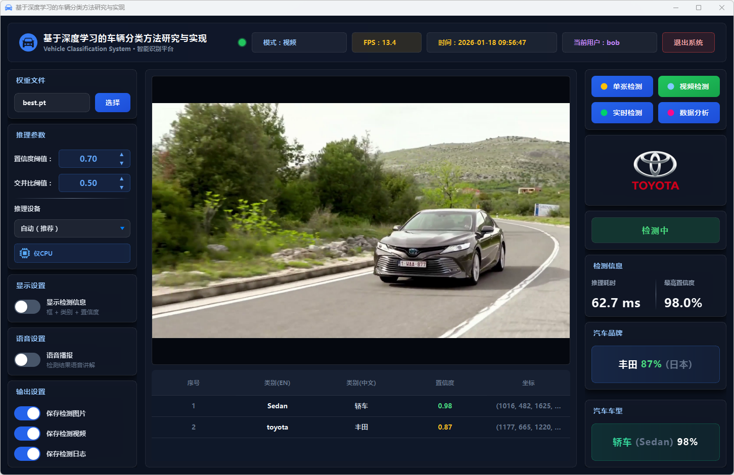Increase 置信度阈值 with up arrow

(x=121, y=155)
